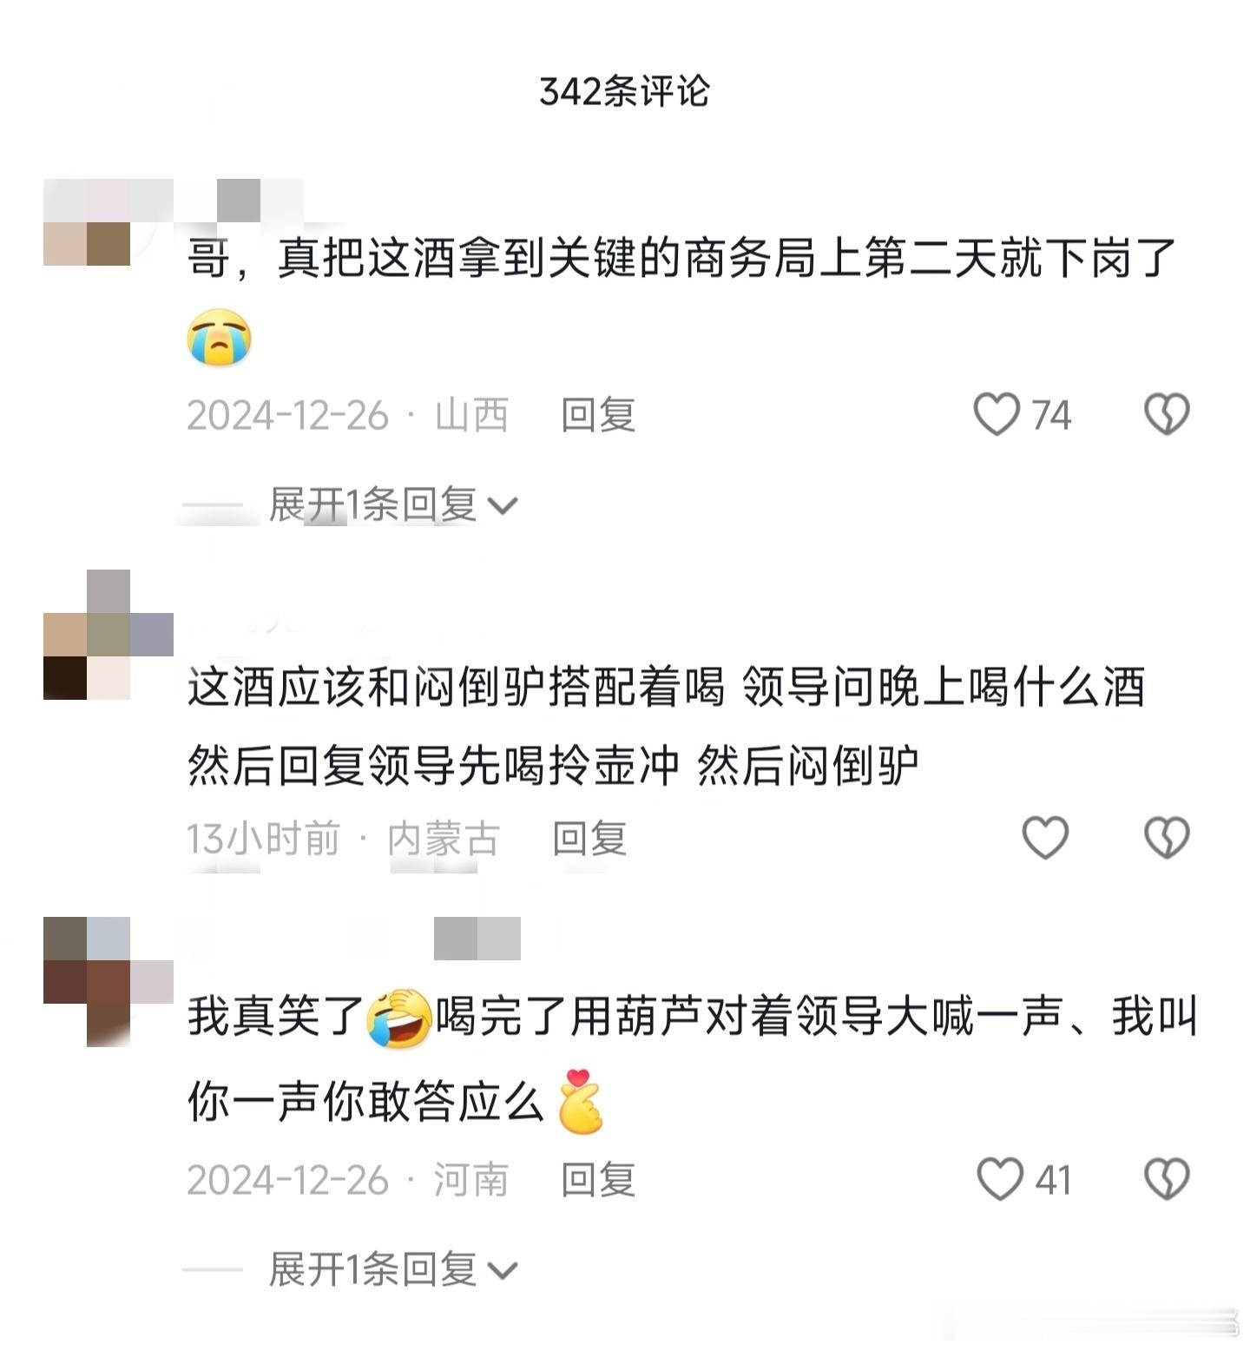Open third commenter's avatar profile

pyautogui.click(x=109, y=982)
